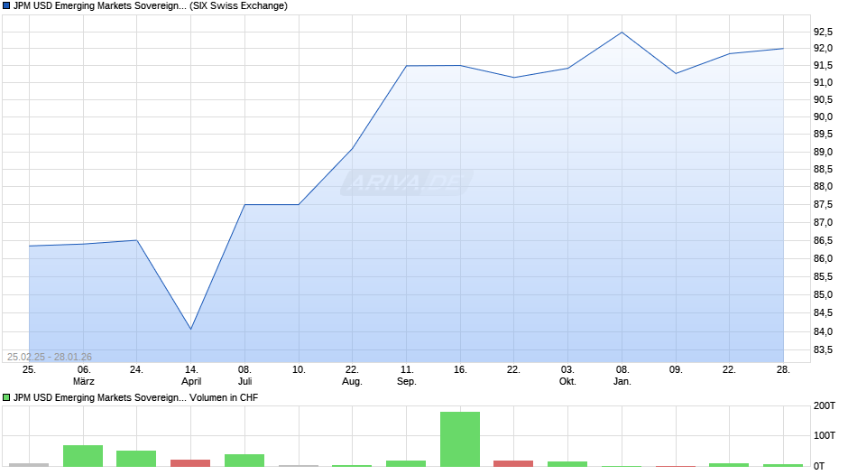Screen dimensions: 848x475
Task: Click the y-axis label 91,0
Action: pyautogui.click(x=823, y=82)
